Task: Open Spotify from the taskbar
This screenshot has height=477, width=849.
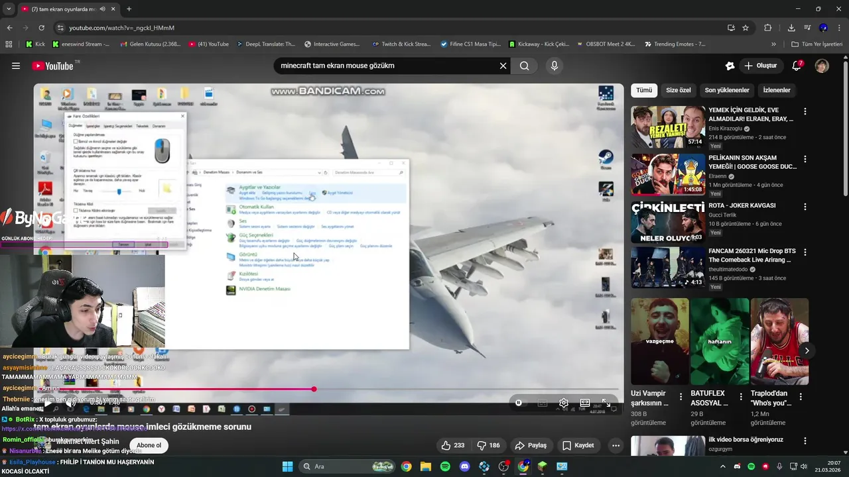Action: (445, 466)
